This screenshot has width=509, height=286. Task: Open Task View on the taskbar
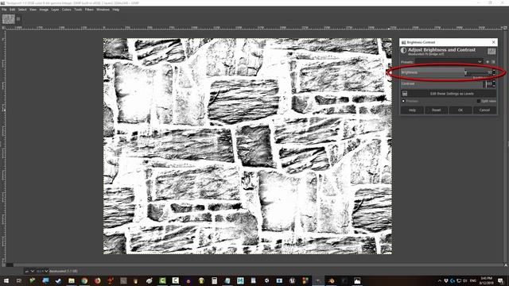[19, 280]
